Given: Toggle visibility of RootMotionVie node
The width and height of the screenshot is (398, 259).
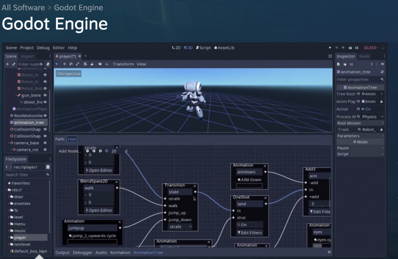Looking at the screenshot, I should click(45, 116).
